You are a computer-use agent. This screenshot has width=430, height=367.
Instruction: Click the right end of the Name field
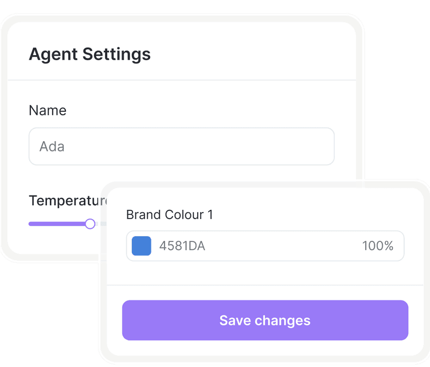coord(324,146)
